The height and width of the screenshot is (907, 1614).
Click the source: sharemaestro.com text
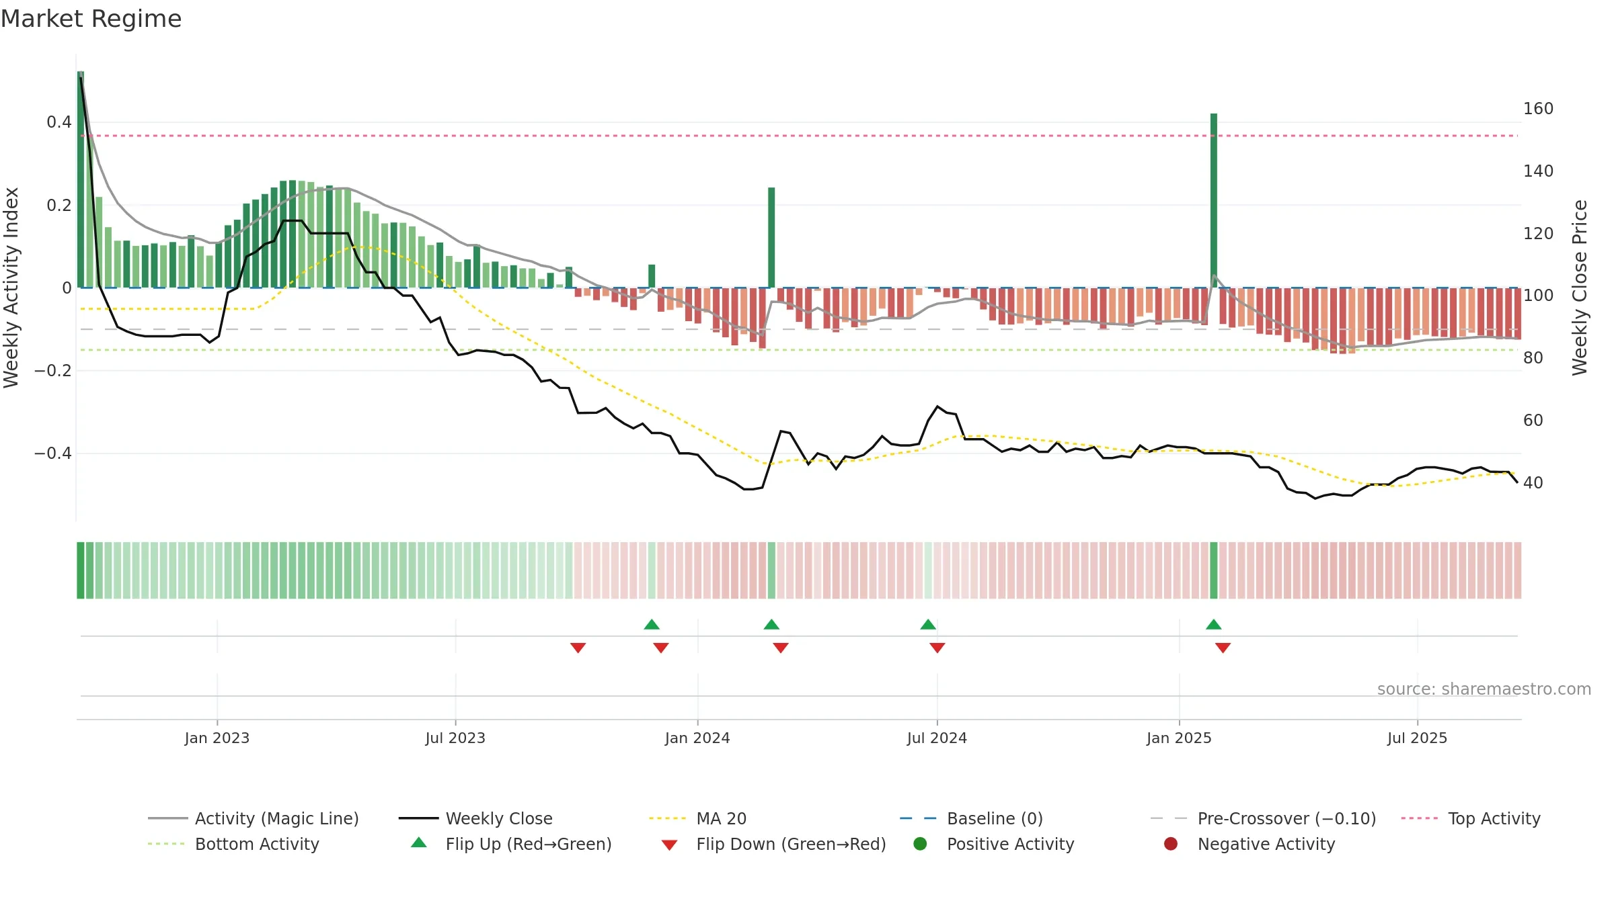pos(1484,689)
